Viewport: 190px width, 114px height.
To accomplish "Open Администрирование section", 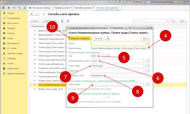I will pyautogui.click(x=16, y=73).
